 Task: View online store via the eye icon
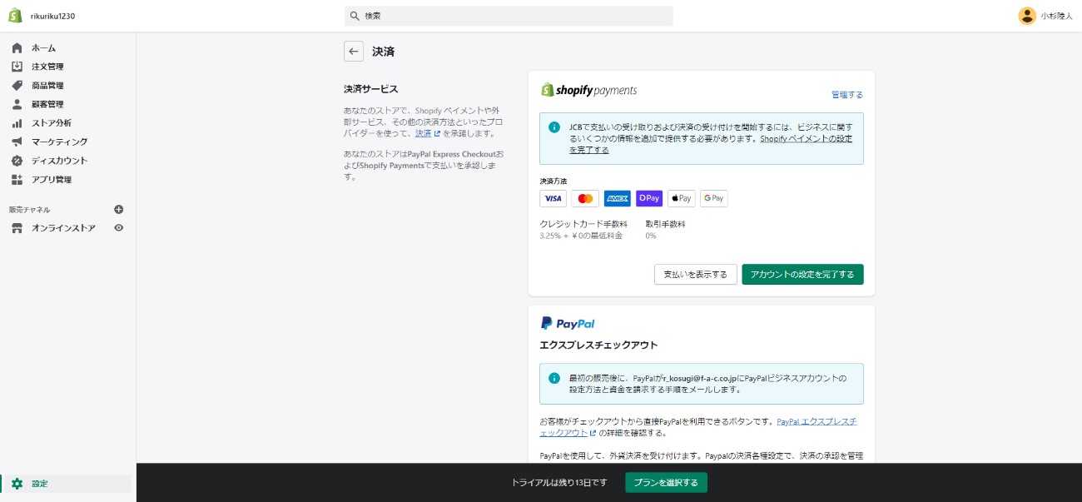pyautogui.click(x=118, y=228)
